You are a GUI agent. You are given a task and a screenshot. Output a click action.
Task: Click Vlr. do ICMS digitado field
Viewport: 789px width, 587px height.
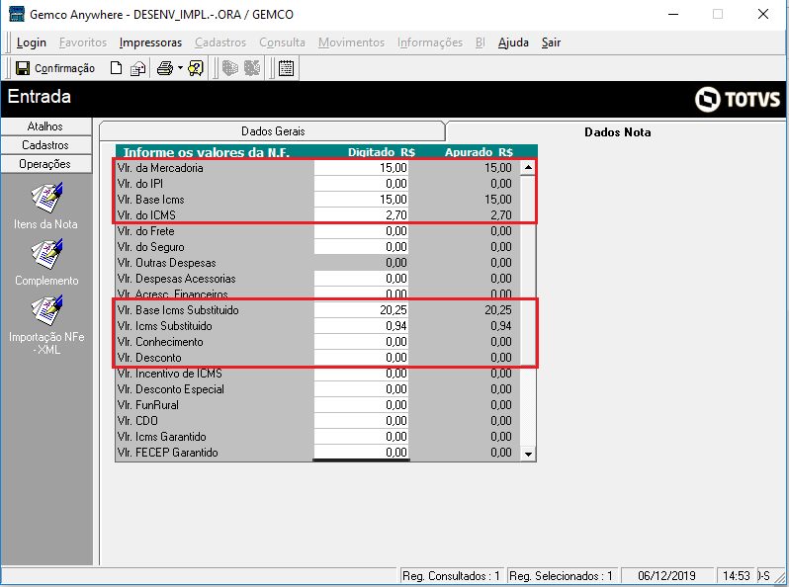click(x=361, y=215)
